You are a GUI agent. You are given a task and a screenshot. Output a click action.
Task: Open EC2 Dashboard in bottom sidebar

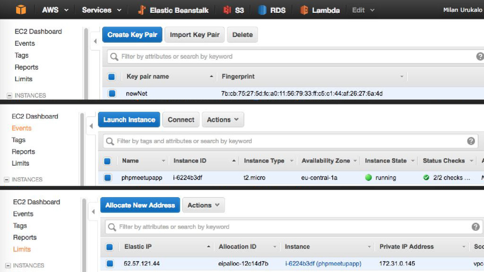click(36, 202)
